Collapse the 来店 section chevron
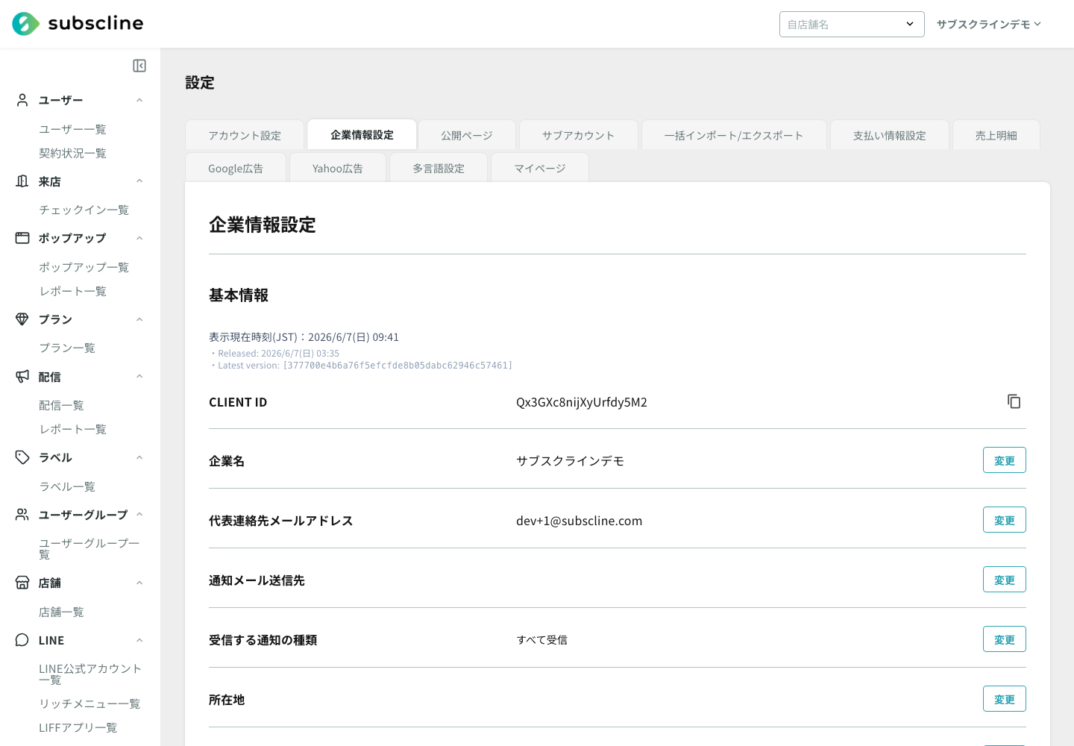Image resolution: width=1074 pixels, height=746 pixels. [139, 181]
